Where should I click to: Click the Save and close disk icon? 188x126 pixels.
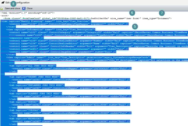pyautogui.click(x=3, y=8)
